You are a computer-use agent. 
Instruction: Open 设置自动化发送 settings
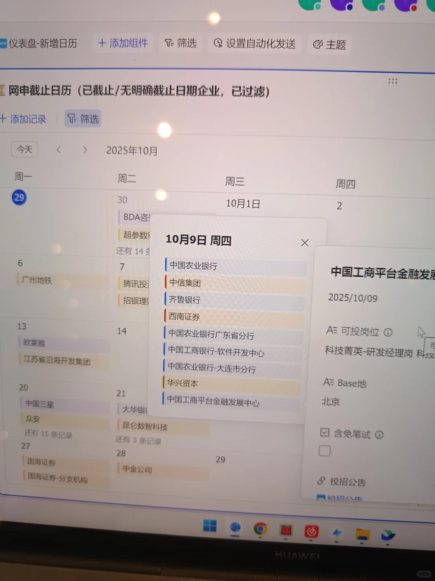pos(255,44)
